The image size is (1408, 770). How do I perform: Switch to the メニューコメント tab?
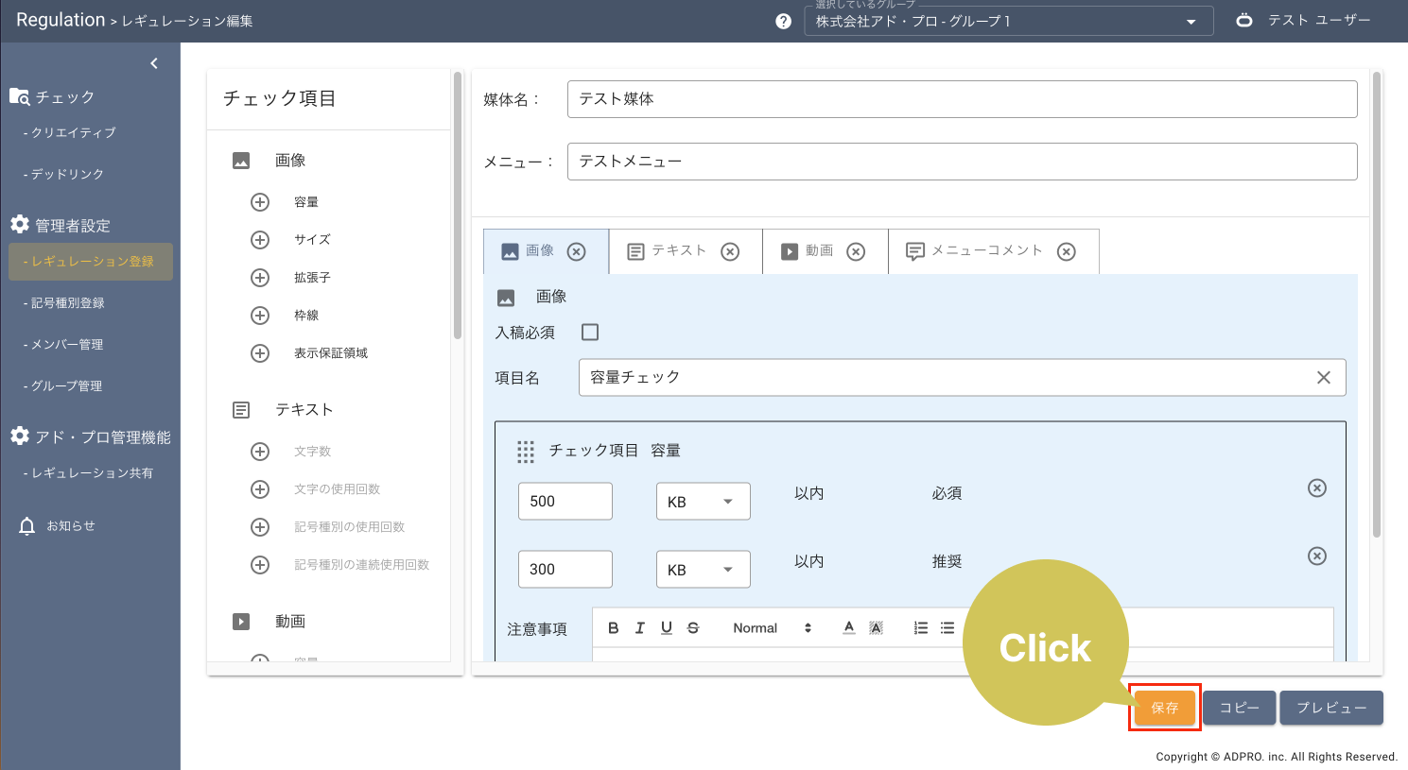986,251
